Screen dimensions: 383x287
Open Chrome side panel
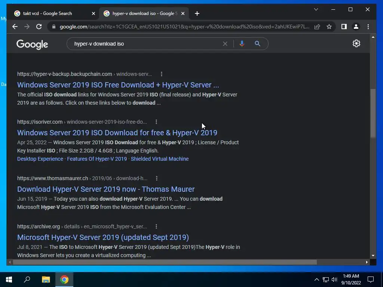(x=344, y=27)
